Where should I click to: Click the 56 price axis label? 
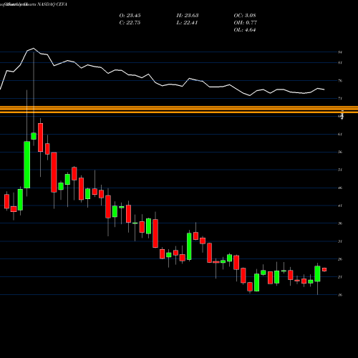340,152
